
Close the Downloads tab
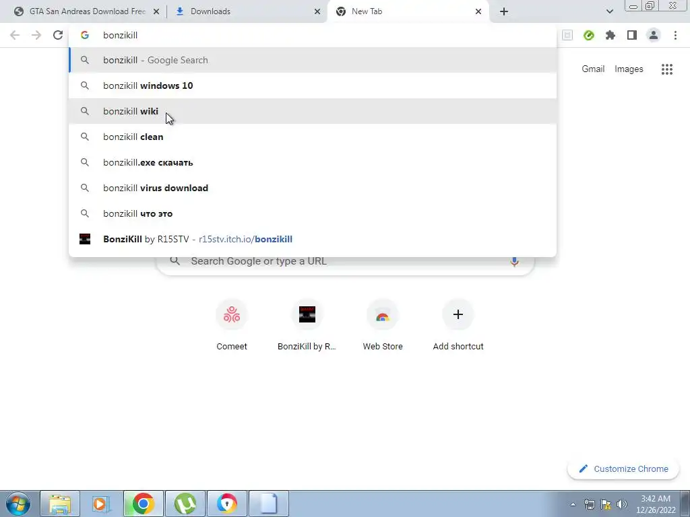(x=317, y=11)
